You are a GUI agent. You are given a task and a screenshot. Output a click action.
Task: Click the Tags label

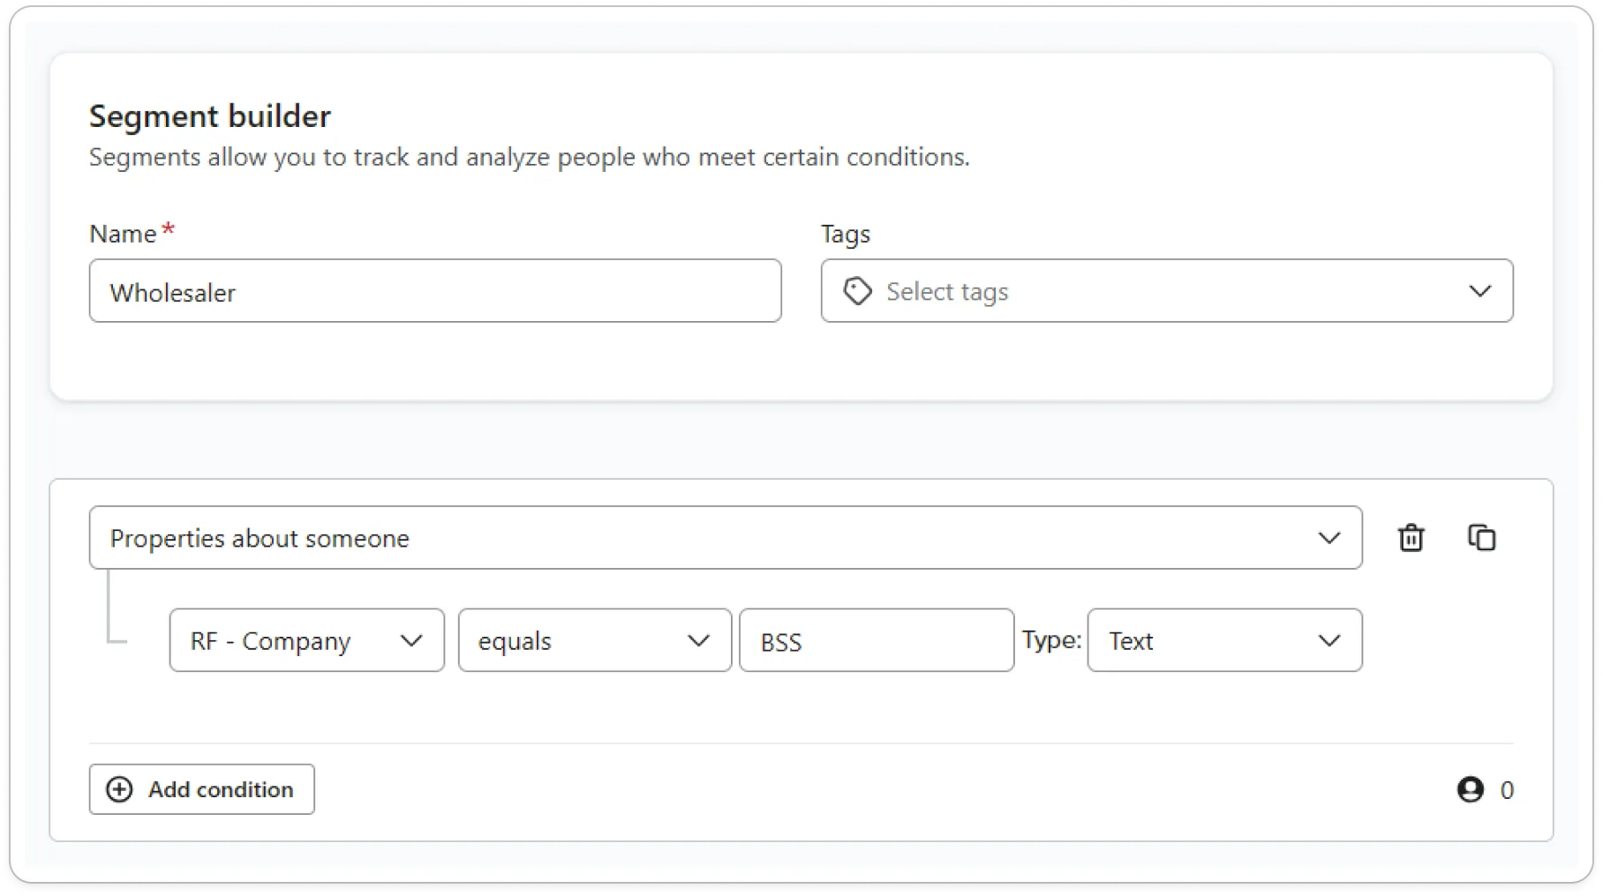[846, 234]
